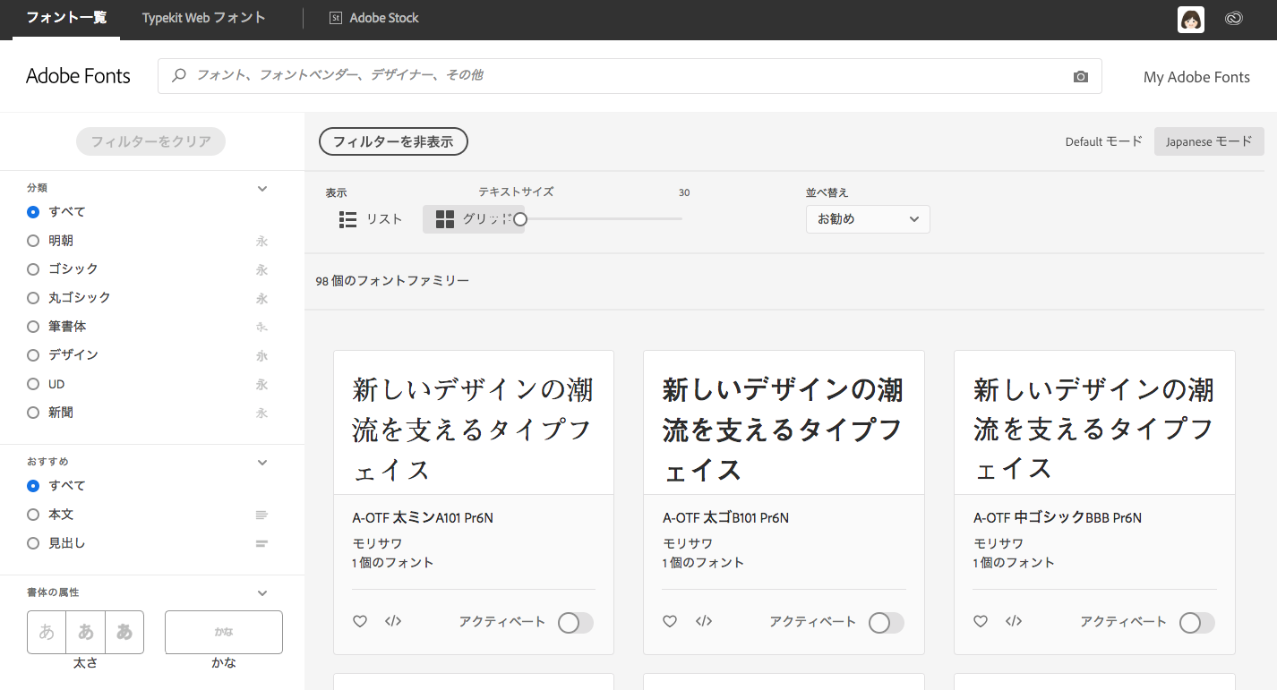Open 並べ替え お勧め dropdown
Screen dimensions: 1277x690
pyautogui.click(x=868, y=219)
